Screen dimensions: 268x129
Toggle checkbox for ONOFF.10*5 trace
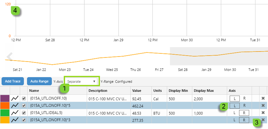(x=24, y=106)
